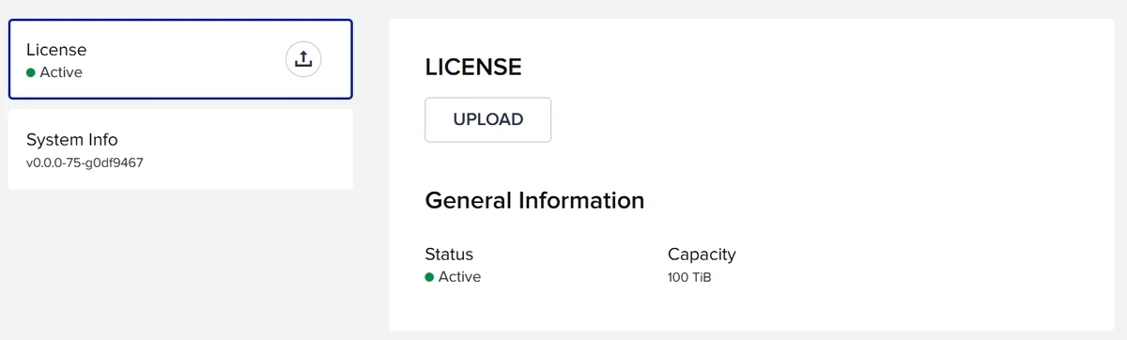Screen dimensions: 1127x340
Task: Select the License sidebar card
Action: coord(180,58)
